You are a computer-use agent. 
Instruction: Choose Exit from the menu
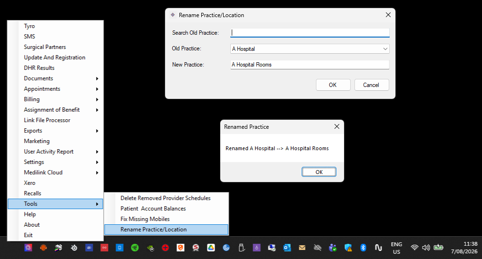click(55, 235)
